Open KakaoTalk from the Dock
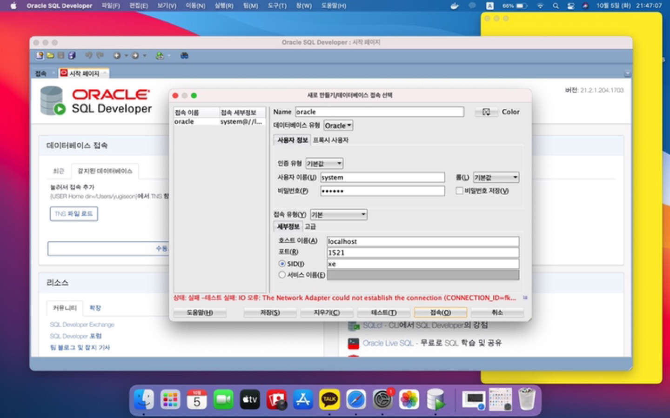This screenshot has height=418, width=670. coord(329,399)
